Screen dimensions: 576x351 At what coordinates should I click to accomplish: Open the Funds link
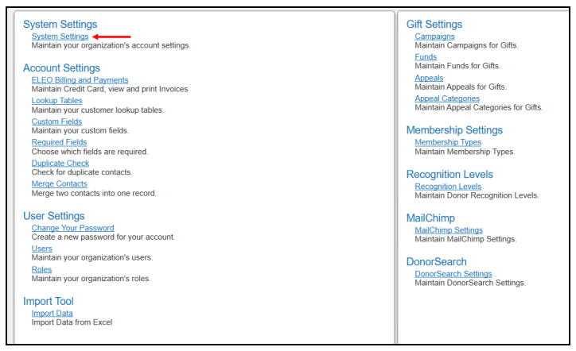click(x=426, y=57)
